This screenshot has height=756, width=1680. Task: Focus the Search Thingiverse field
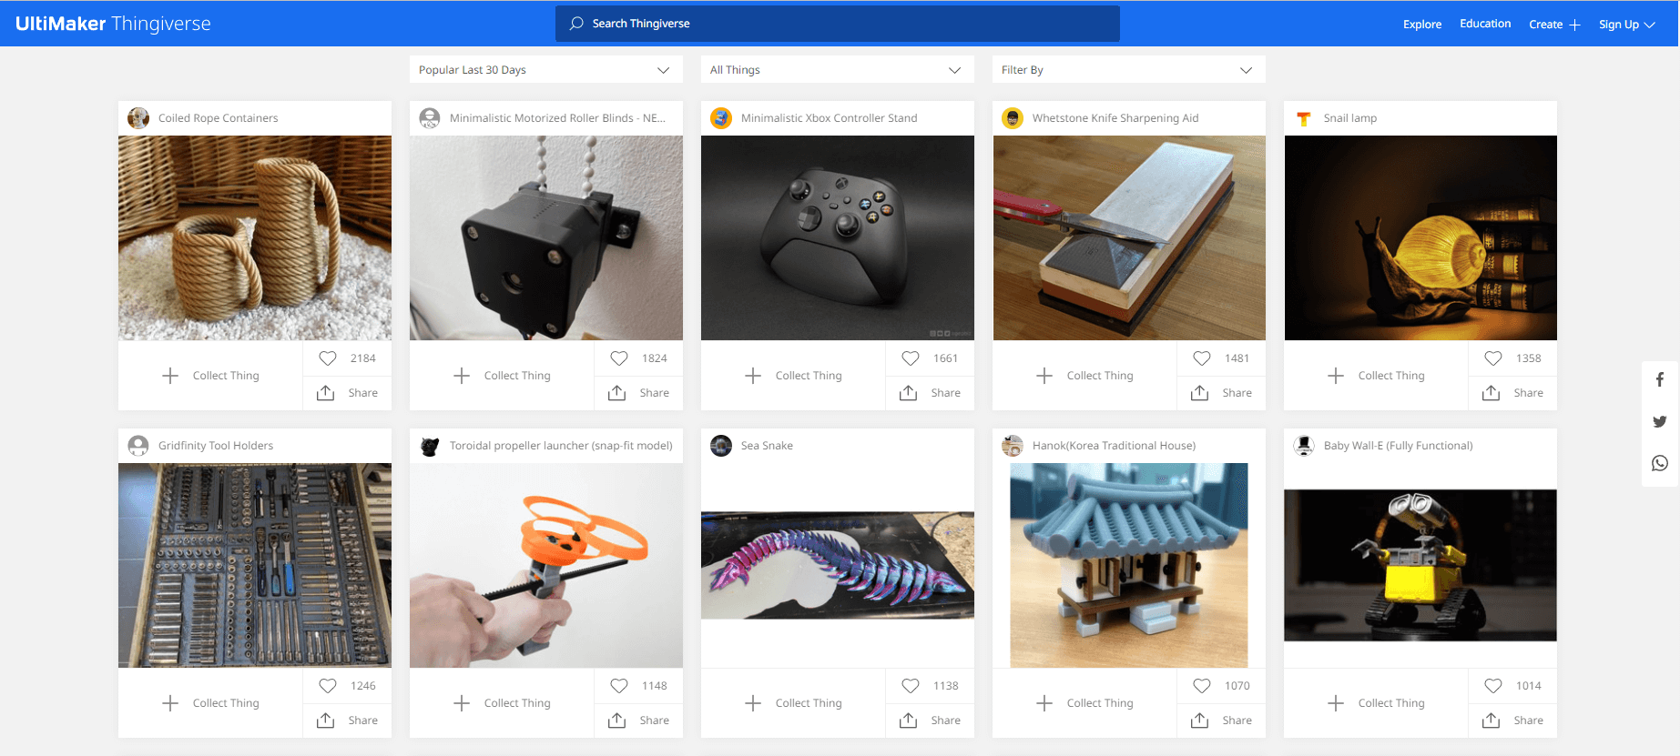(x=838, y=24)
